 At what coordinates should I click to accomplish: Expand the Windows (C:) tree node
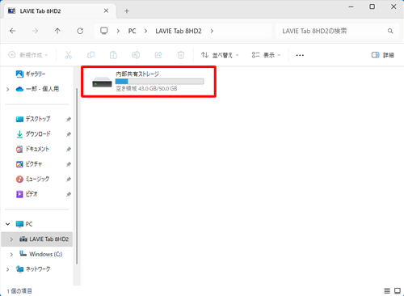(x=11, y=254)
